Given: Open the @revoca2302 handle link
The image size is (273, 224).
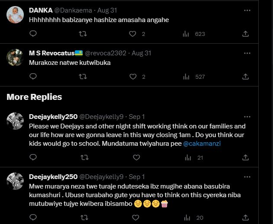Looking at the screenshot, I should click(106, 53).
